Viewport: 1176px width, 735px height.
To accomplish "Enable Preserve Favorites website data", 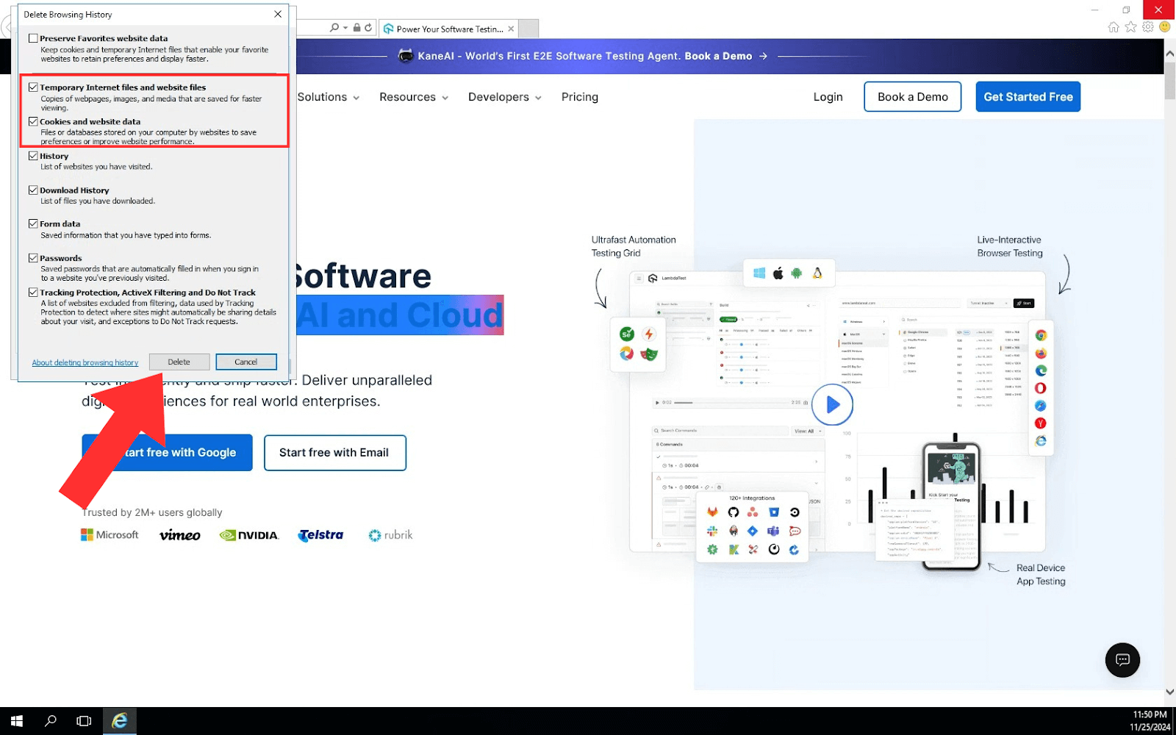I will coord(33,37).
